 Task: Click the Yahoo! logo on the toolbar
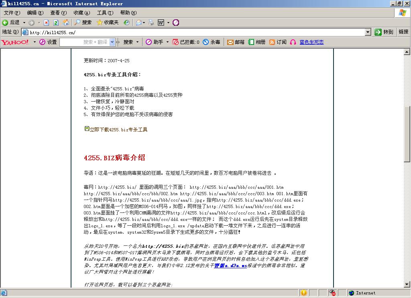click(15, 42)
